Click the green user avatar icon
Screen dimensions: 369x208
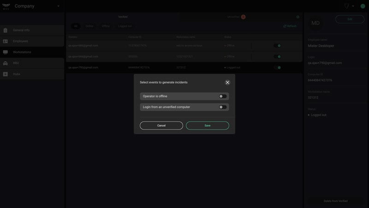[363, 6]
